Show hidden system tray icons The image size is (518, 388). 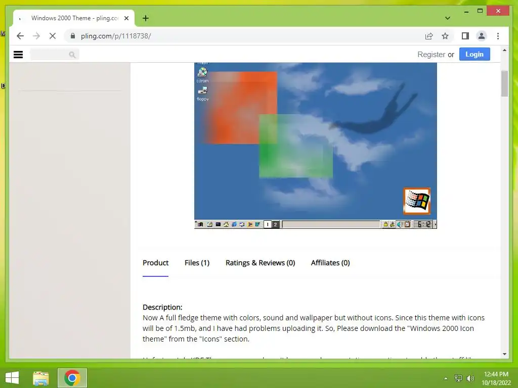[446, 378]
